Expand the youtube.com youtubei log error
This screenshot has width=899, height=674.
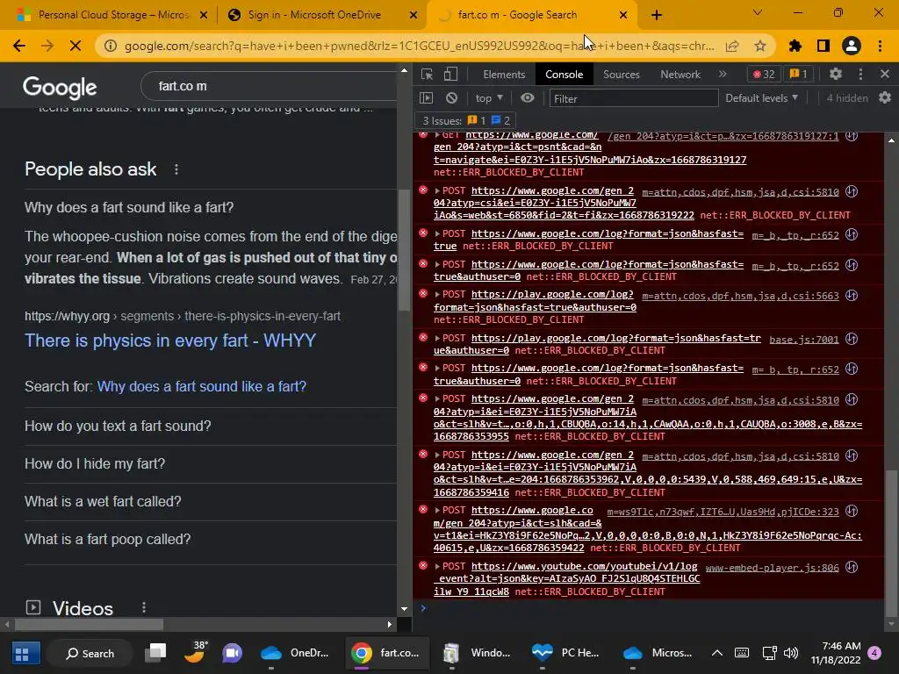(437, 566)
